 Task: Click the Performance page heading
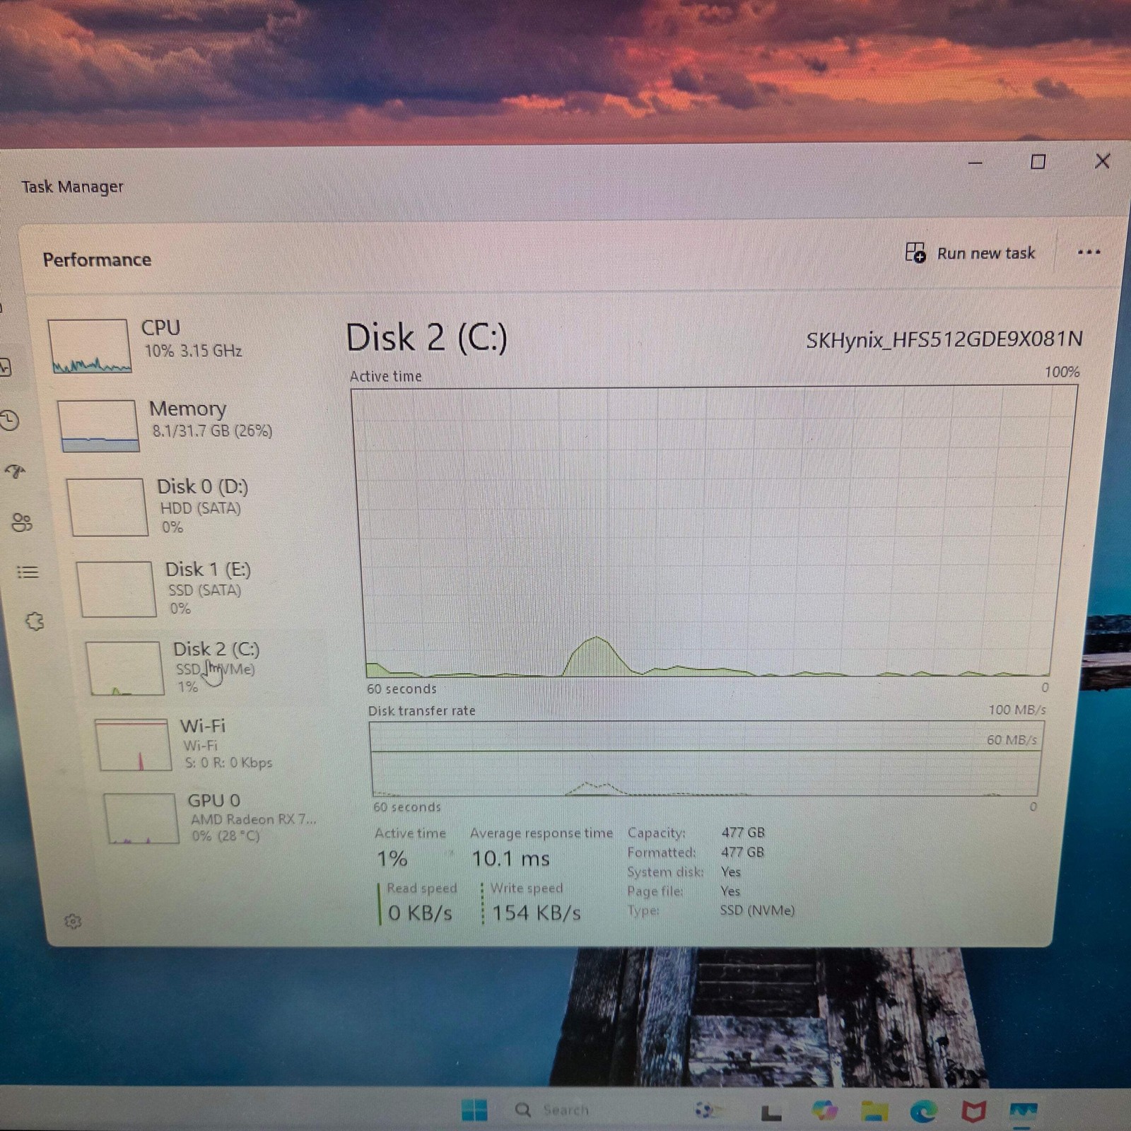click(97, 259)
